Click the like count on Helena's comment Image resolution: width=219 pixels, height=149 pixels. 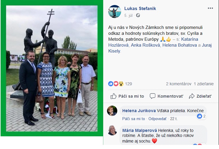(x=202, y=116)
